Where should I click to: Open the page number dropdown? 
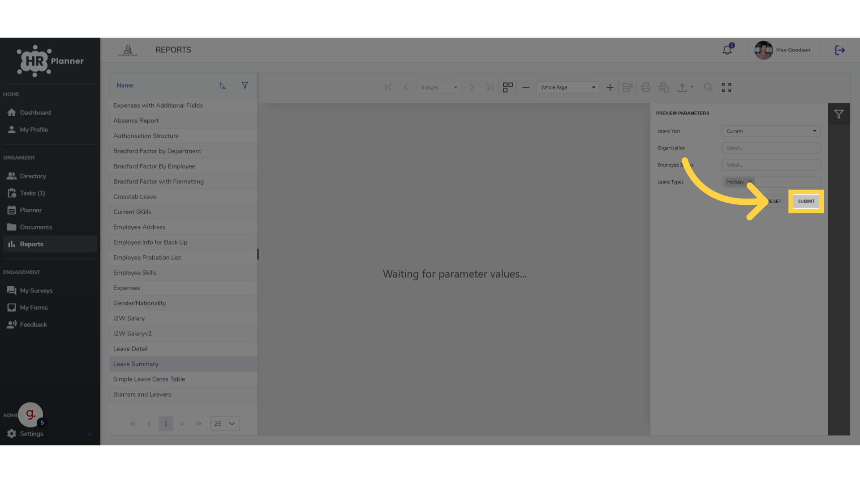pyautogui.click(x=439, y=88)
